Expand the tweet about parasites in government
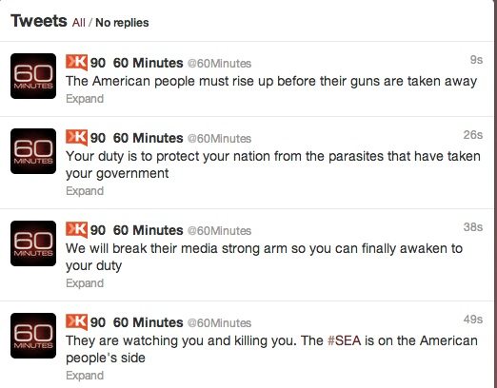The image size is (497, 388). click(85, 191)
